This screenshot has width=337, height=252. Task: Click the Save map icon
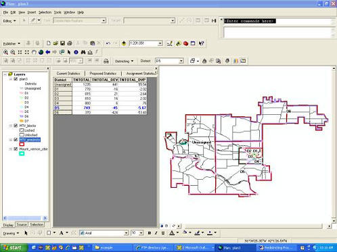coord(62,43)
